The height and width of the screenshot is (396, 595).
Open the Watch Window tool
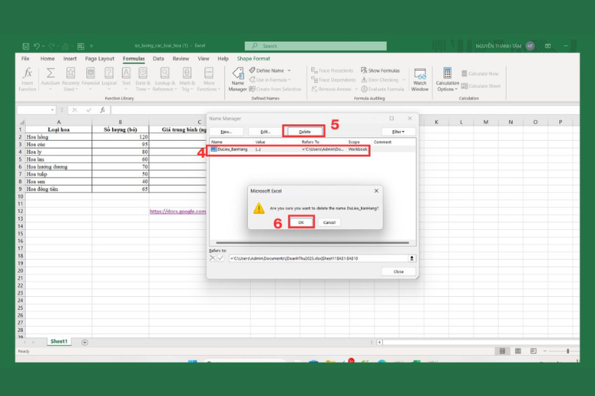click(x=420, y=77)
